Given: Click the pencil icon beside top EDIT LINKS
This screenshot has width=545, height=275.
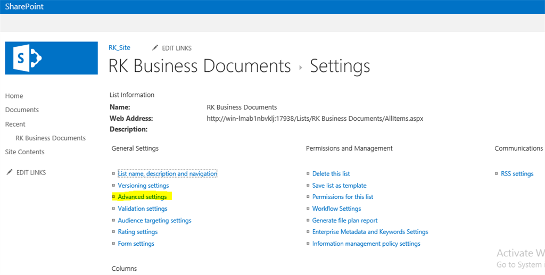Looking at the screenshot, I should [155, 48].
